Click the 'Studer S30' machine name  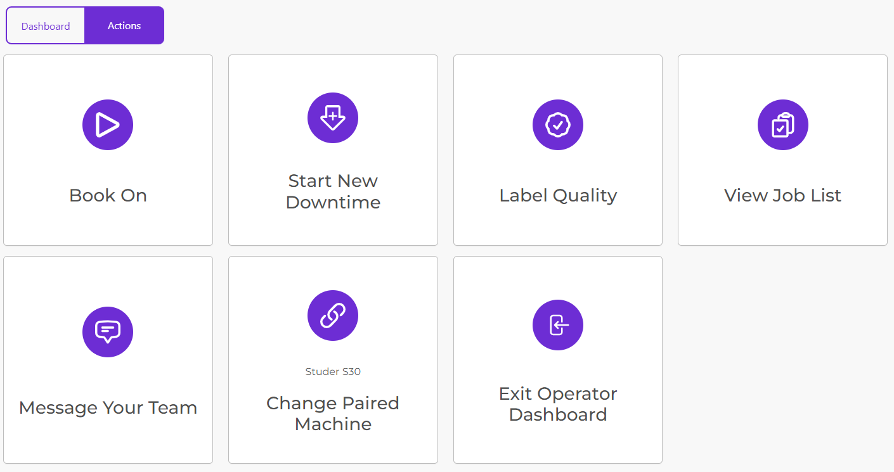coord(333,372)
